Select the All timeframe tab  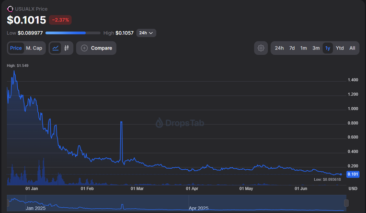pyautogui.click(x=352, y=48)
